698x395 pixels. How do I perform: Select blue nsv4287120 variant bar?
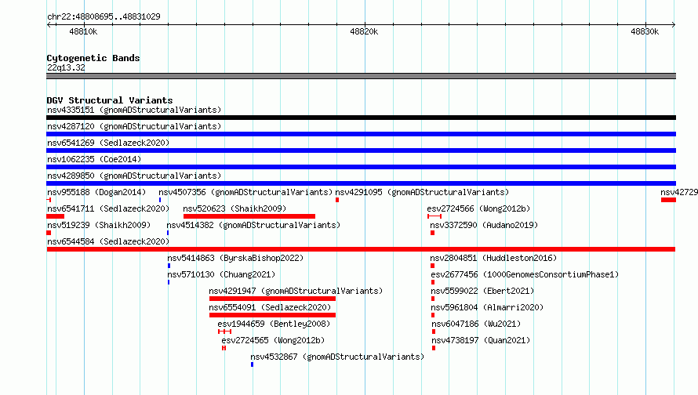pyautogui.click(x=361, y=134)
